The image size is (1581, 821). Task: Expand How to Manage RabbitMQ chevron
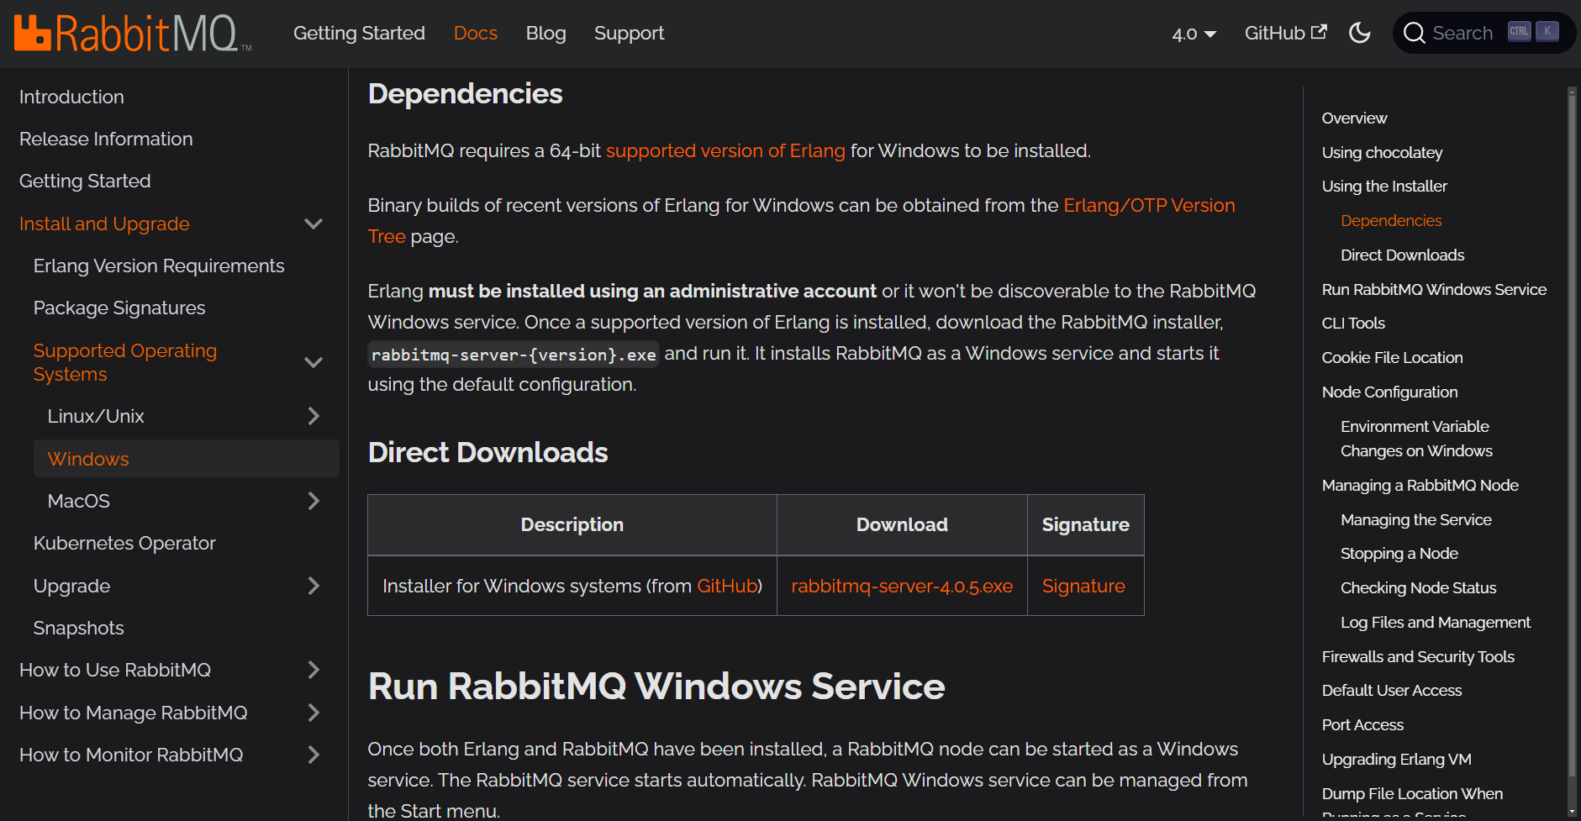tap(314, 713)
